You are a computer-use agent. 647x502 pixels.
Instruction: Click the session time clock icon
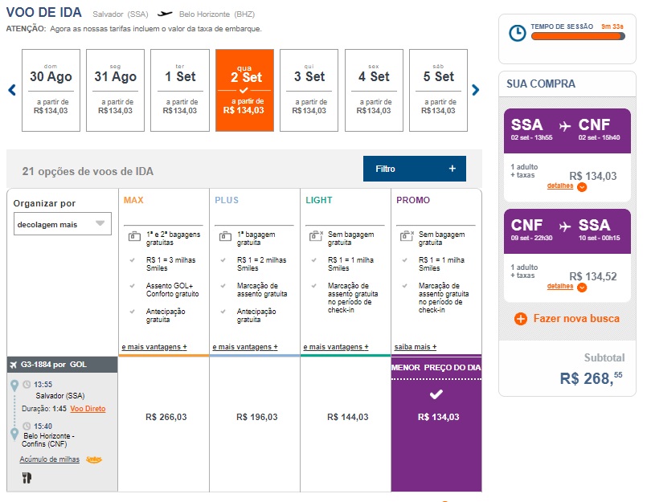[518, 32]
